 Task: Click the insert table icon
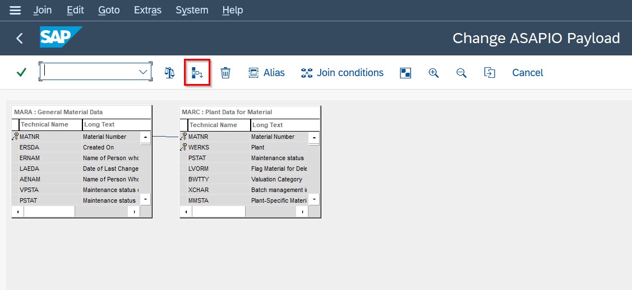point(197,73)
